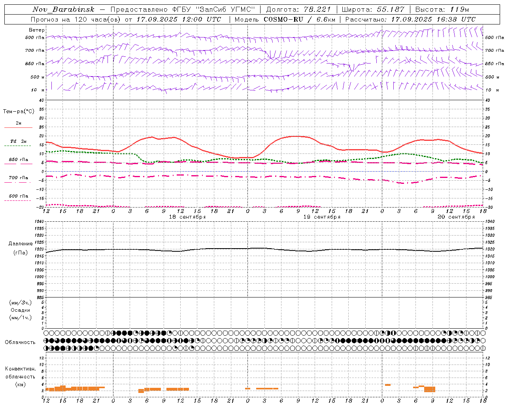Click the "(гПа)" unit label under Давление
The height and width of the screenshot is (404, 506).
tap(20, 253)
